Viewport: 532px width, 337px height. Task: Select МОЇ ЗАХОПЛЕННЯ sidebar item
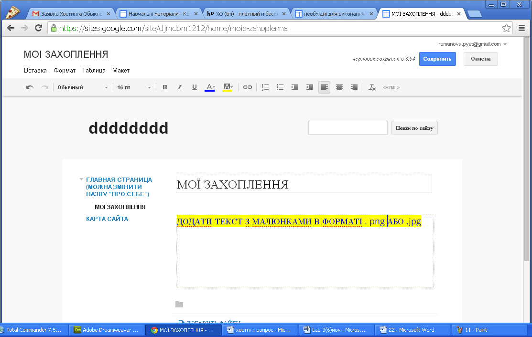click(120, 207)
